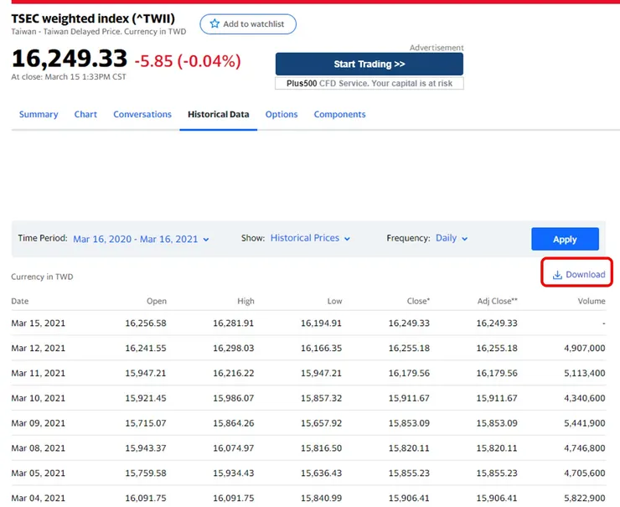Click the current price 16,249.33 headline

coord(70,59)
